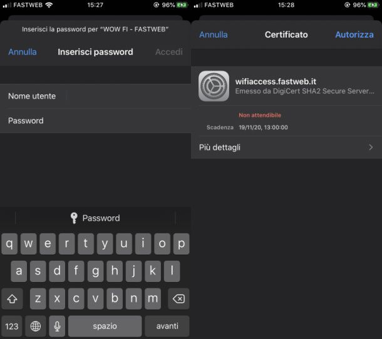Tap "Emesso da DigiCert SHA2 Secure Server" text
The image size is (382, 339).
pos(304,91)
